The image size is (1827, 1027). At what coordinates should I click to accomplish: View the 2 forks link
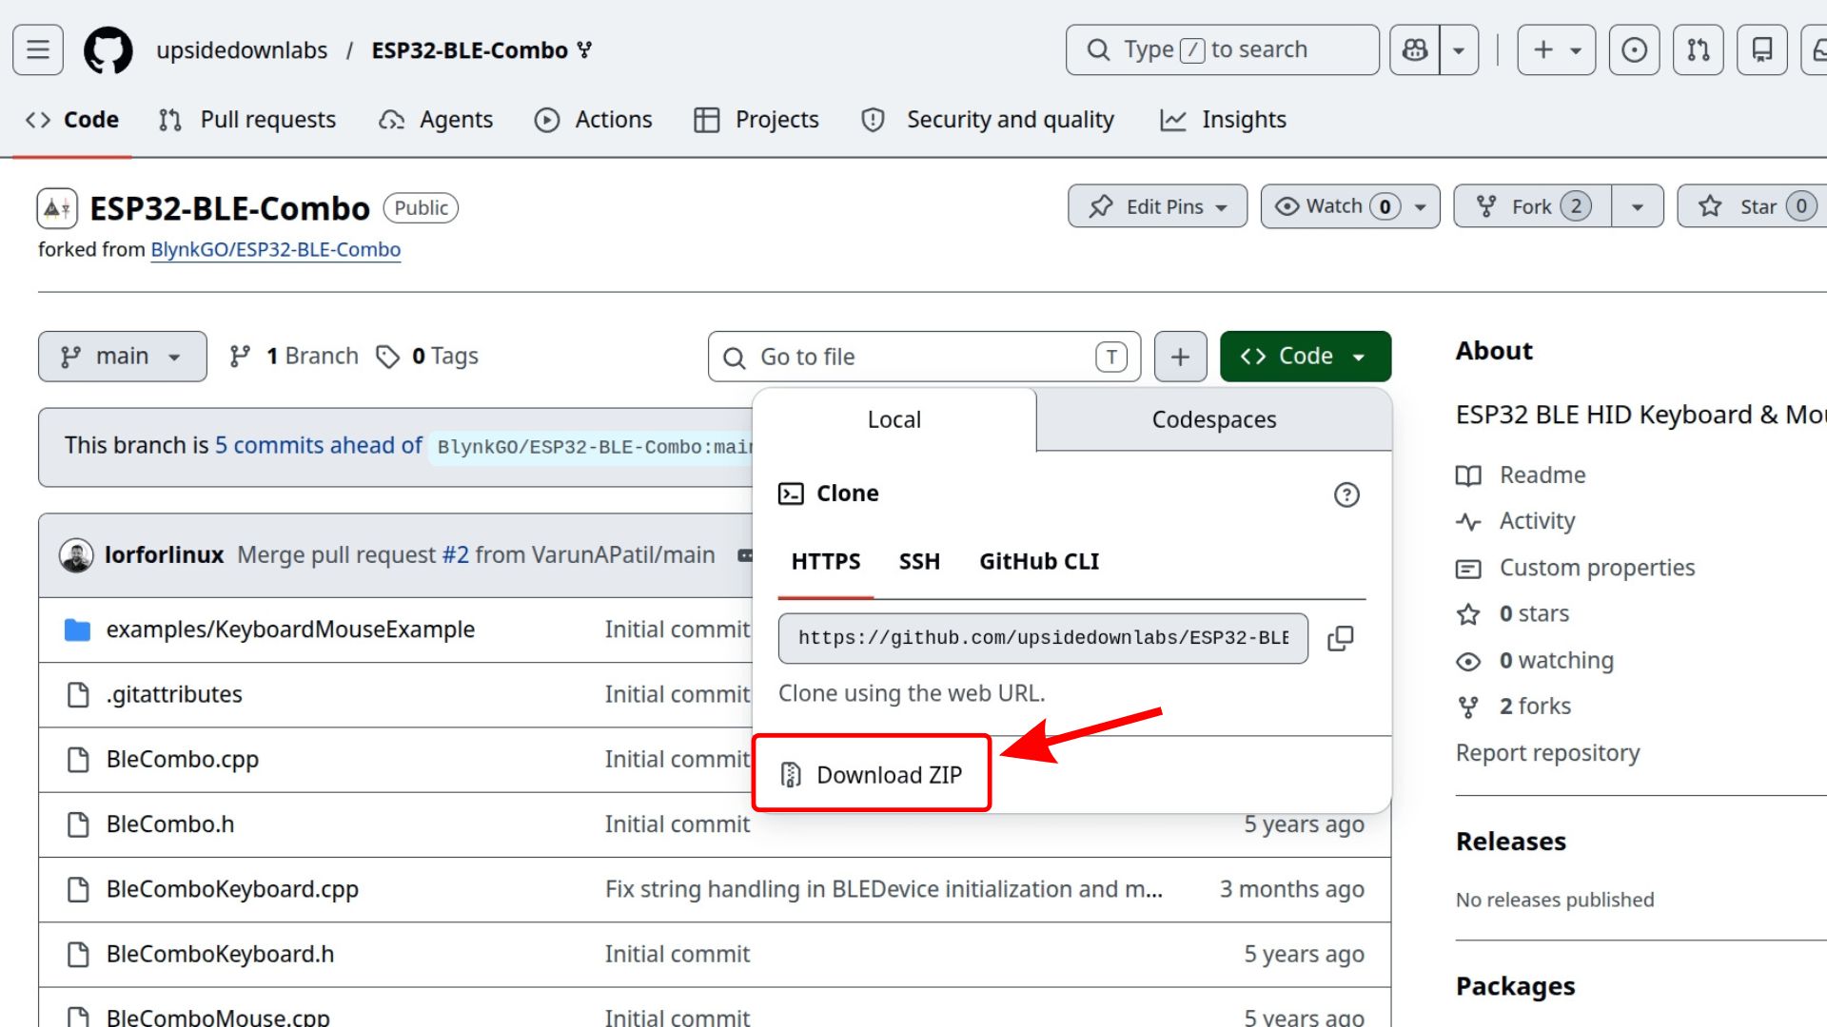pyautogui.click(x=1535, y=707)
